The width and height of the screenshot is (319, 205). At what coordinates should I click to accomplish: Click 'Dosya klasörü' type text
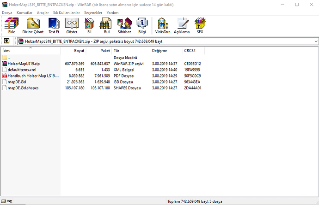pyautogui.click(x=125, y=58)
